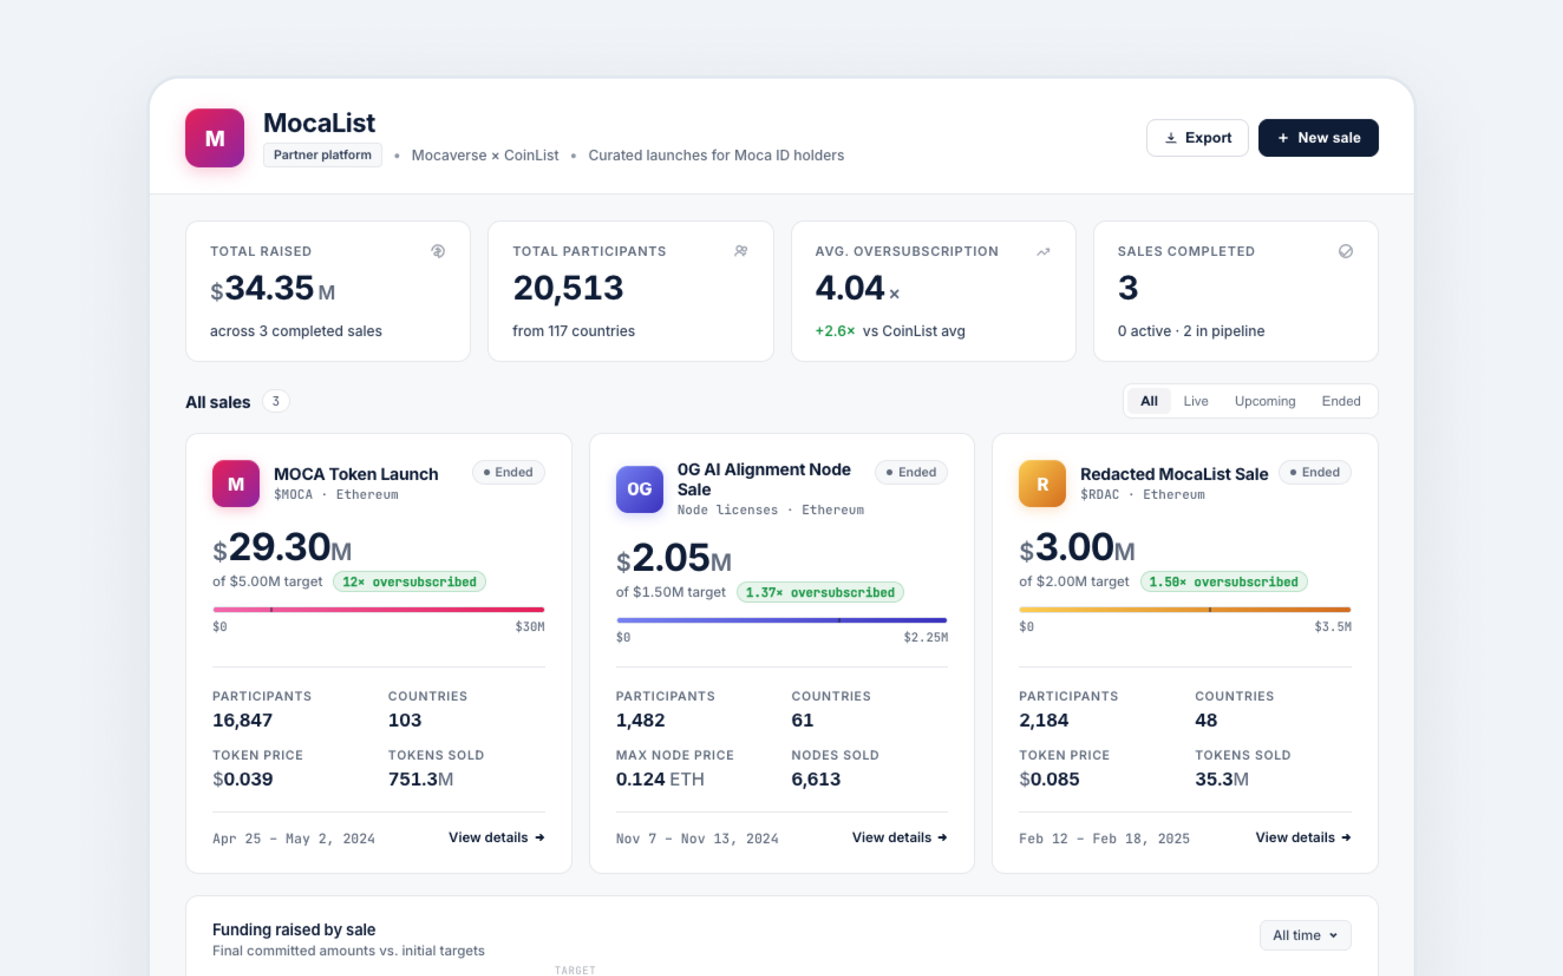This screenshot has width=1563, height=976.
Task: Click the +2.6× vs CoinList avg text
Action: 890,331
